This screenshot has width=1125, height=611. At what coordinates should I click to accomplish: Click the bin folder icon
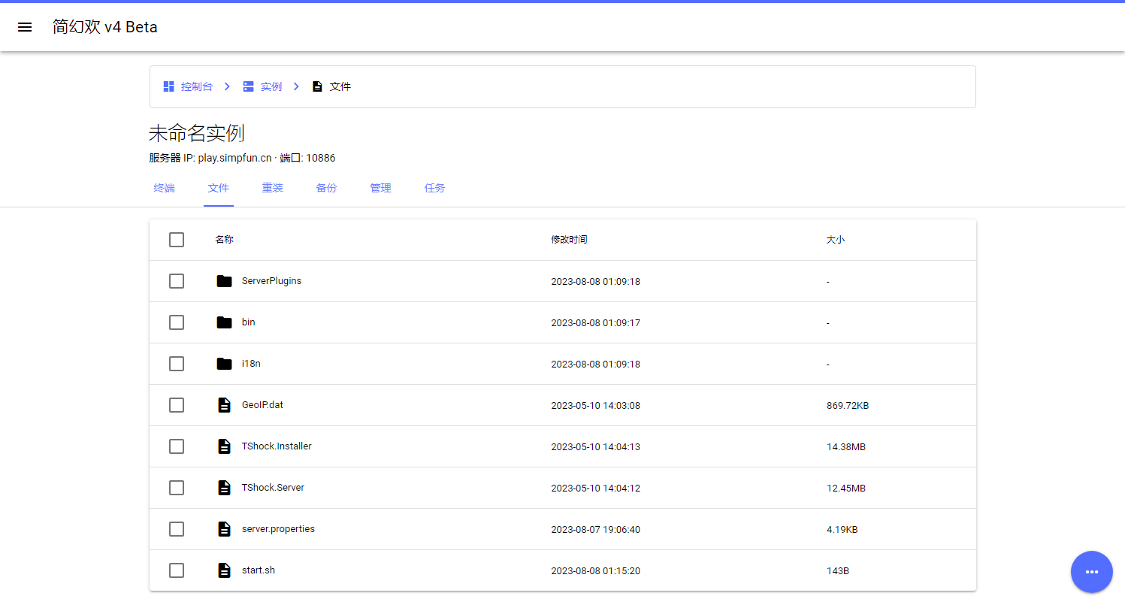pos(224,322)
